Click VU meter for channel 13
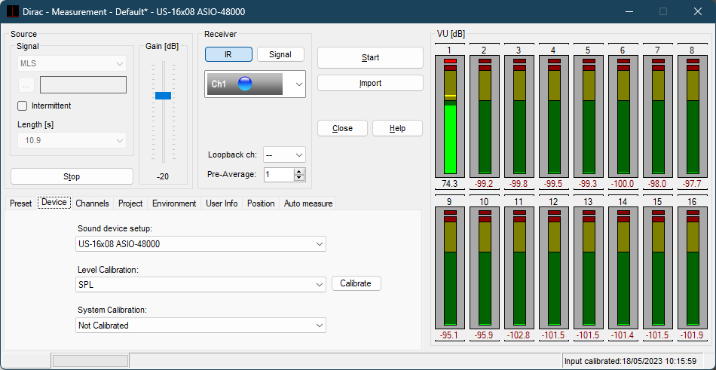The image size is (716, 370). (x=589, y=268)
